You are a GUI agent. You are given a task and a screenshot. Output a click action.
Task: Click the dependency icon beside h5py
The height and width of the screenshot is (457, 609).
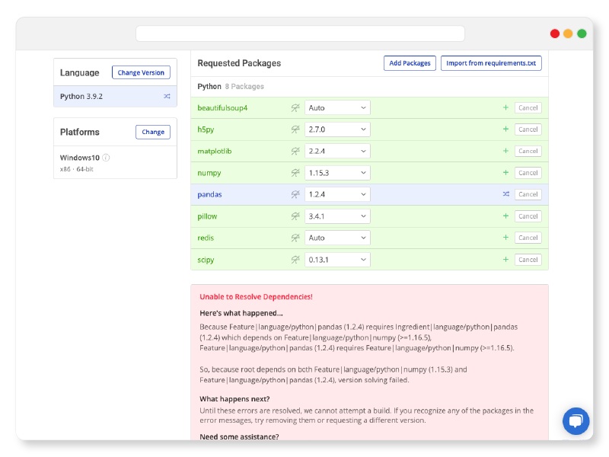coord(295,129)
